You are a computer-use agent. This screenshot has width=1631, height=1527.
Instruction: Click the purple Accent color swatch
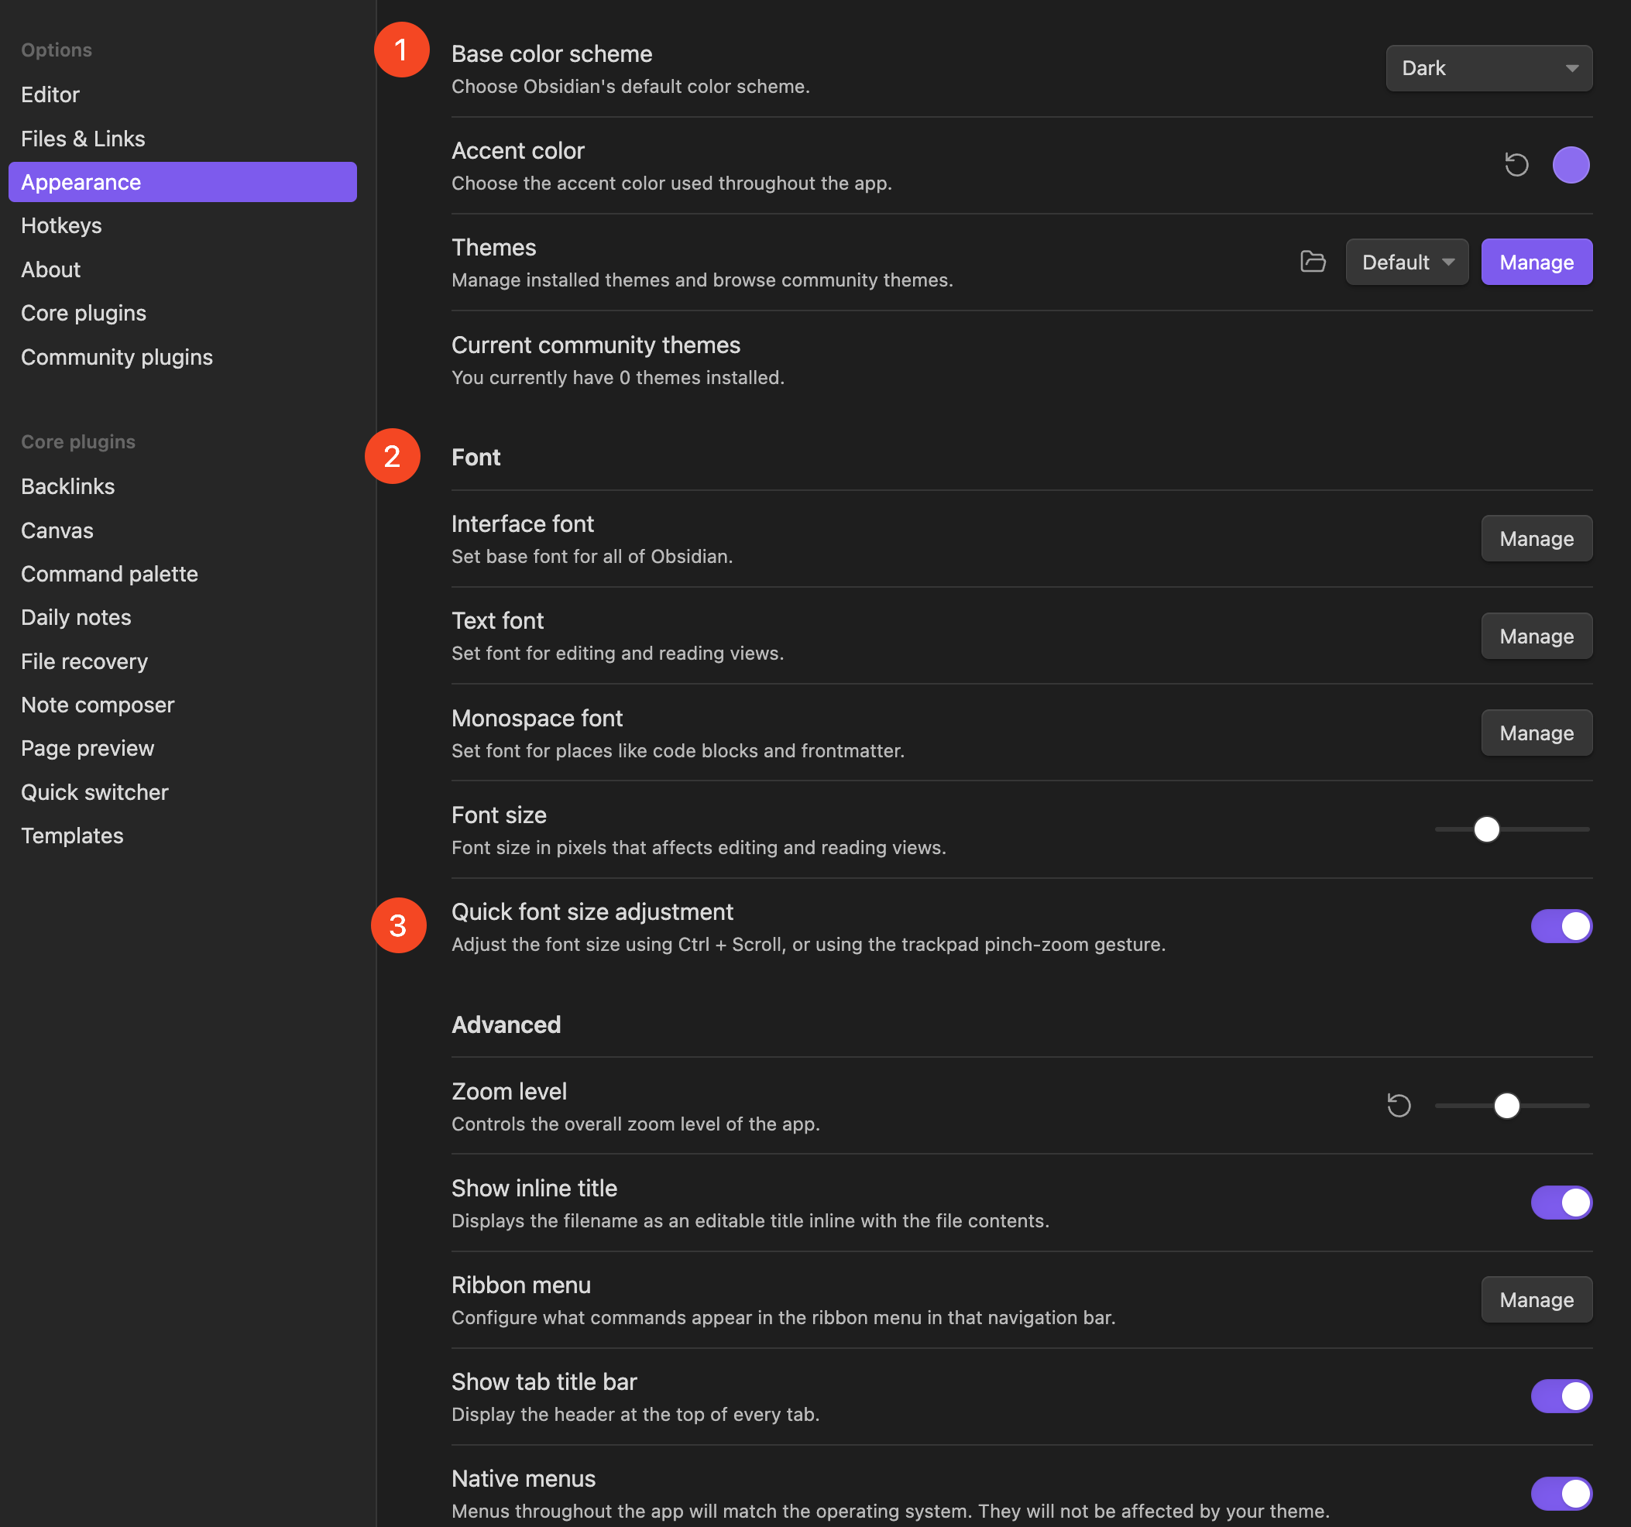click(1571, 163)
